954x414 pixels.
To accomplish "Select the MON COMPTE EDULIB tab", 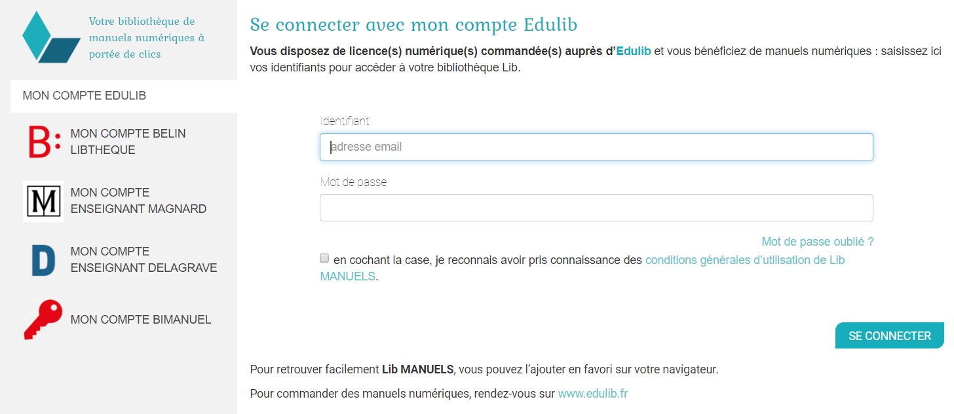I will tap(124, 96).
